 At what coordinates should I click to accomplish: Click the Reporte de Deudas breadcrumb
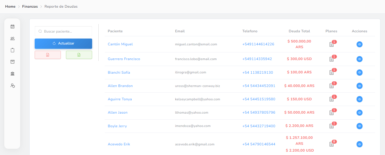(x=61, y=7)
